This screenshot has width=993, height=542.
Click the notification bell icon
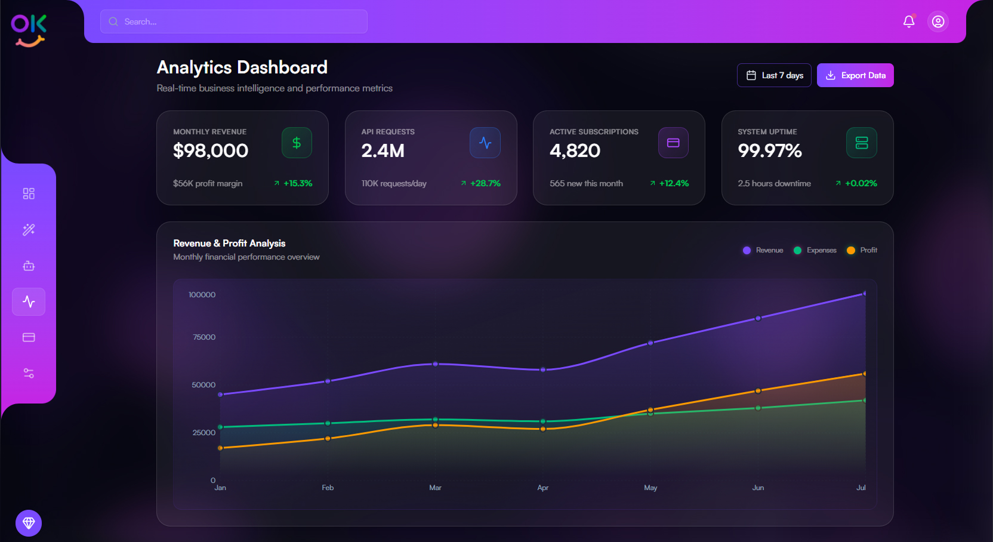909,21
